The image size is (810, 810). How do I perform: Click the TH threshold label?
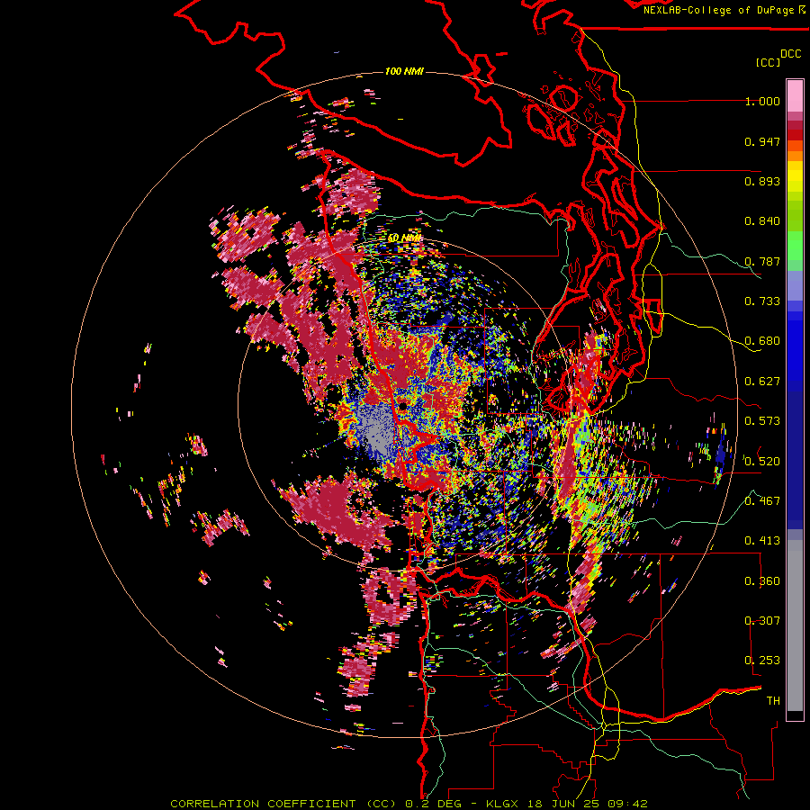[773, 701]
